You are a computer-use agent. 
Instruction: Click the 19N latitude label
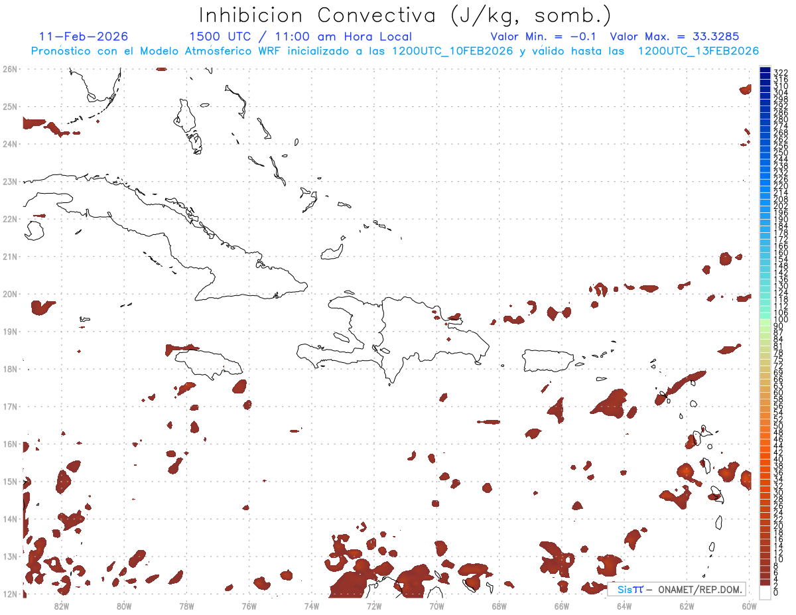pyautogui.click(x=9, y=331)
